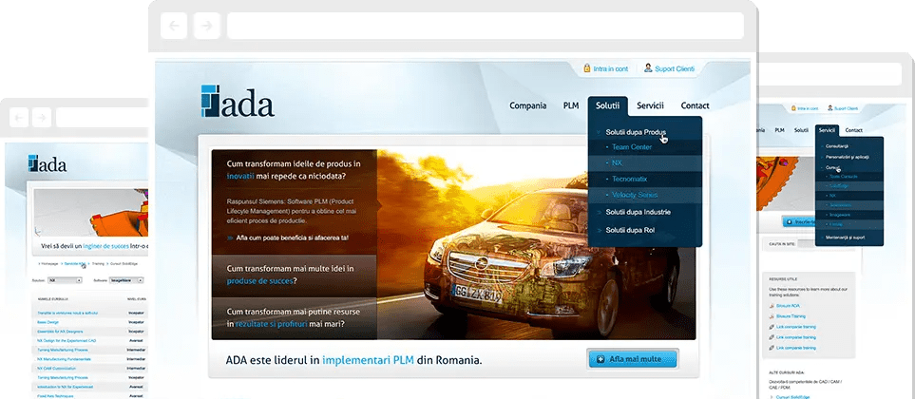The height and width of the screenshot is (400, 915).
Task: Open the NX CAM Customization course
Action: tap(57, 369)
